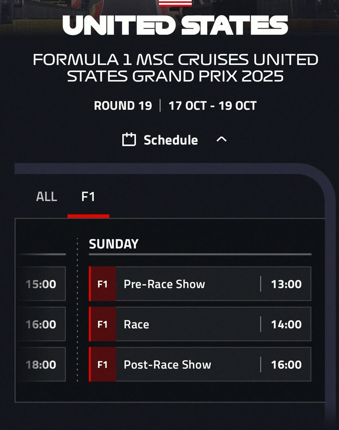This screenshot has width=339, height=430.
Task: Open the MSC Cruises United States Grand Prix title
Action: click(x=175, y=68)
